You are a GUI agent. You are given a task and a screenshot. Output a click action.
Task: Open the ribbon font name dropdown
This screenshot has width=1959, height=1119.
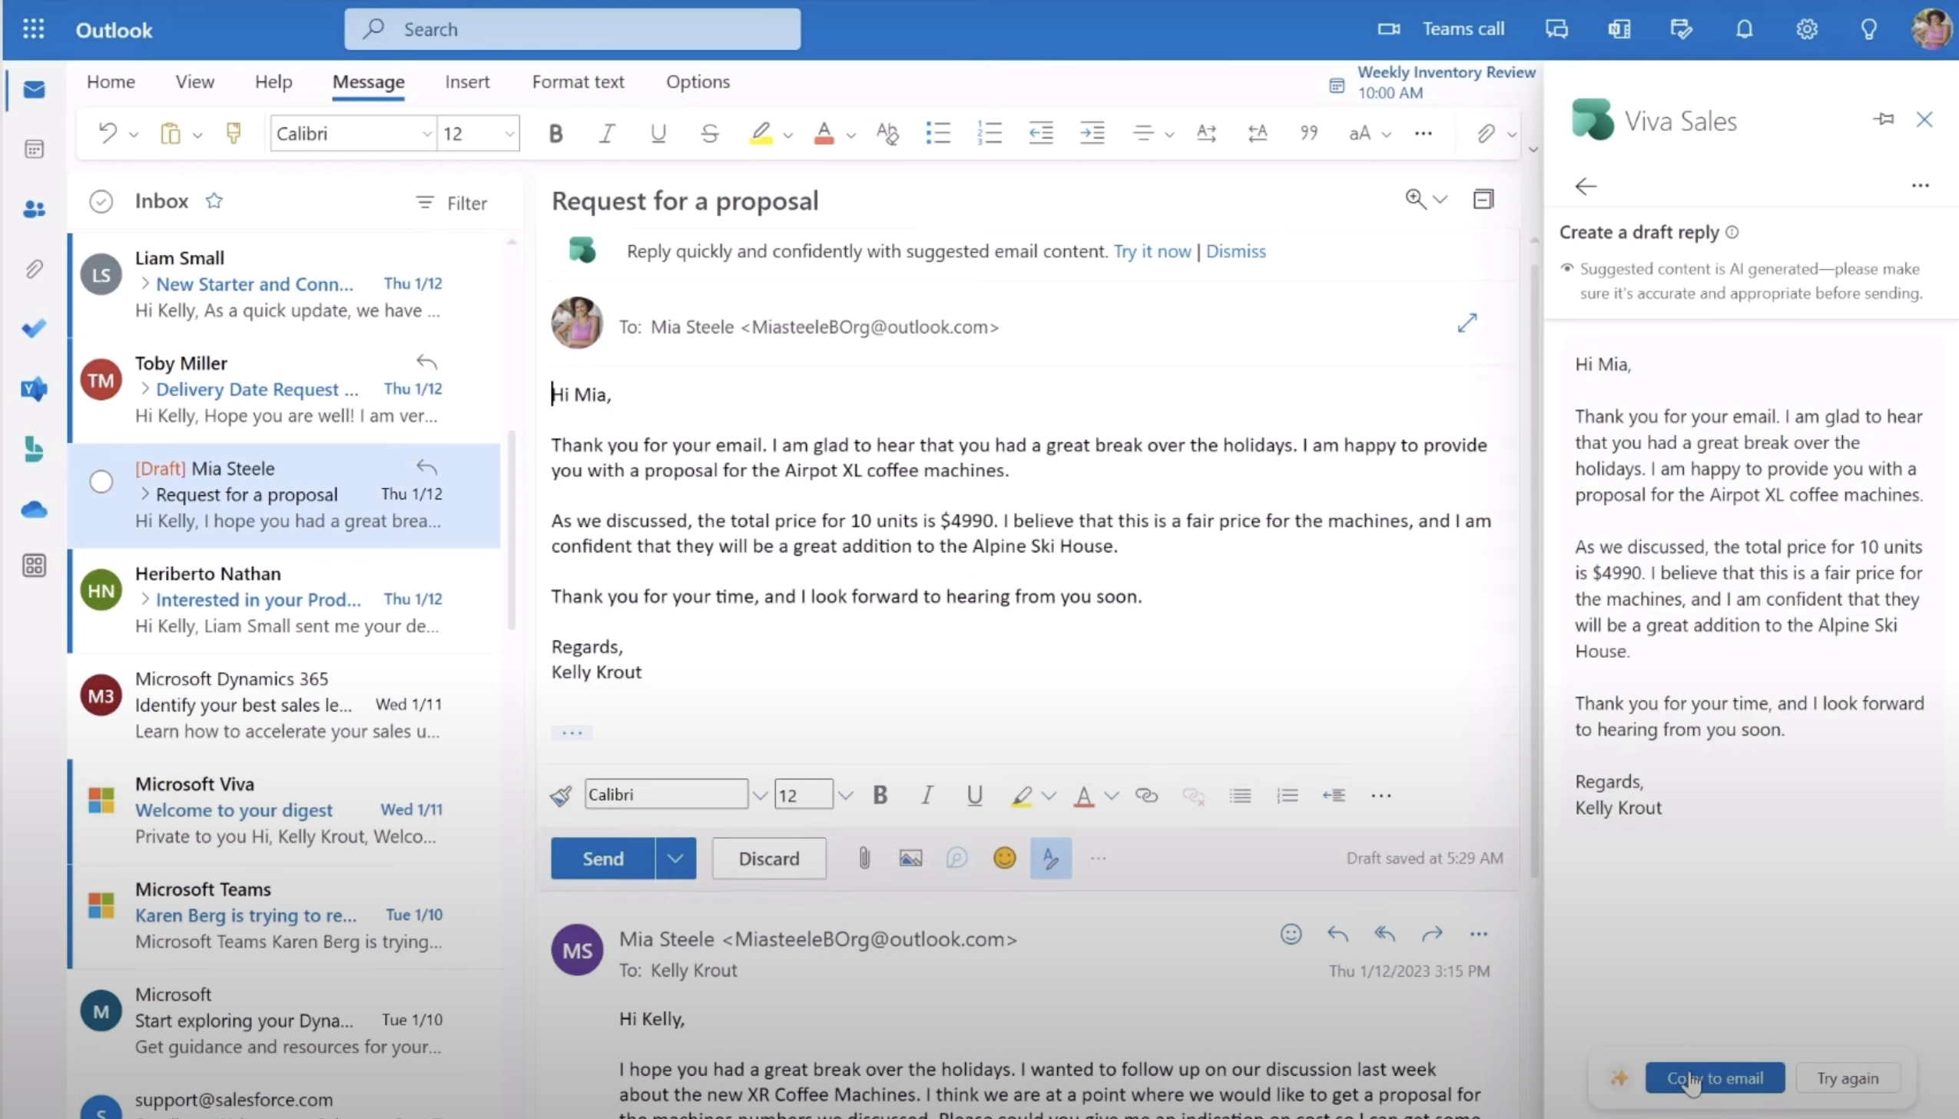(x=426, y=134)
